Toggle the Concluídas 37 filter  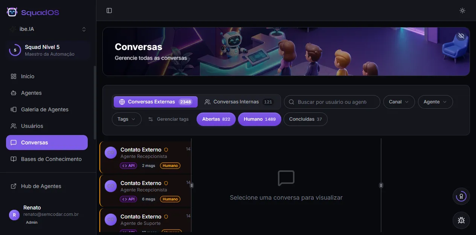(305, 119)
